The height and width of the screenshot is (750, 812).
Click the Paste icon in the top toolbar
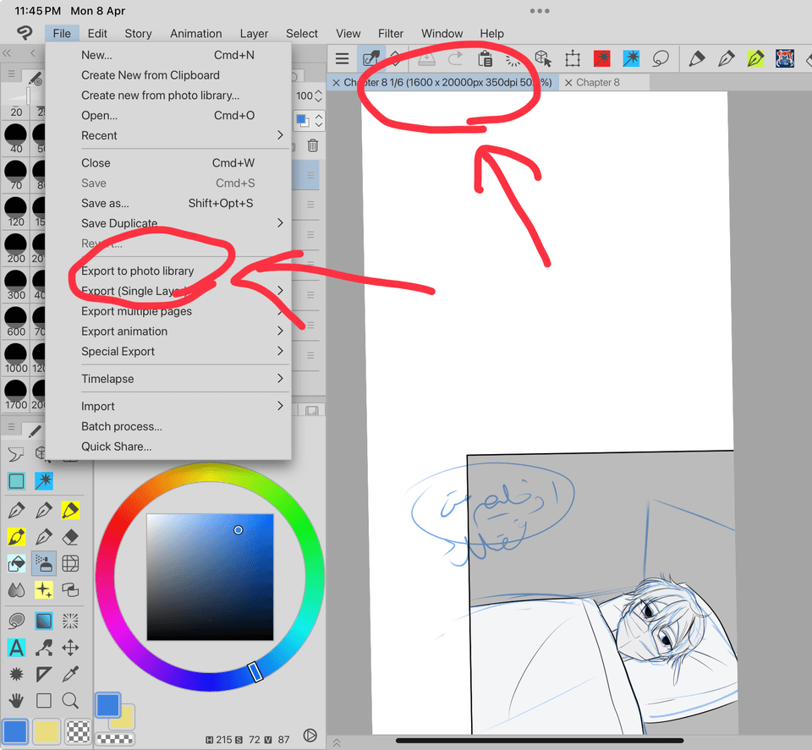484,59
